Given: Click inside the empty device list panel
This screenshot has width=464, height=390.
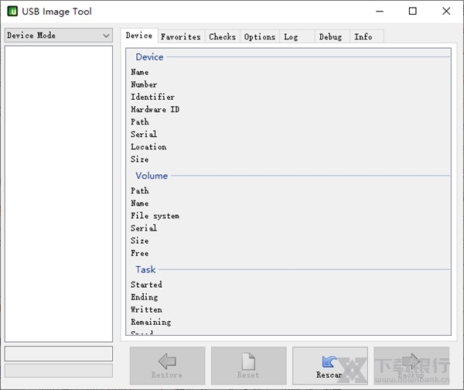Looking at the screenshot, I should [59, 193].
